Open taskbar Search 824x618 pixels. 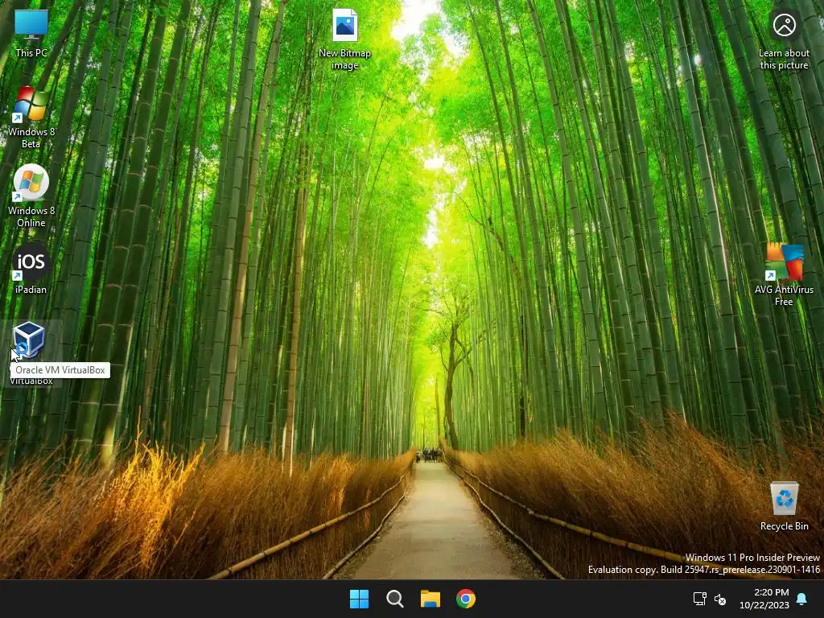click(x=394, y=599)
